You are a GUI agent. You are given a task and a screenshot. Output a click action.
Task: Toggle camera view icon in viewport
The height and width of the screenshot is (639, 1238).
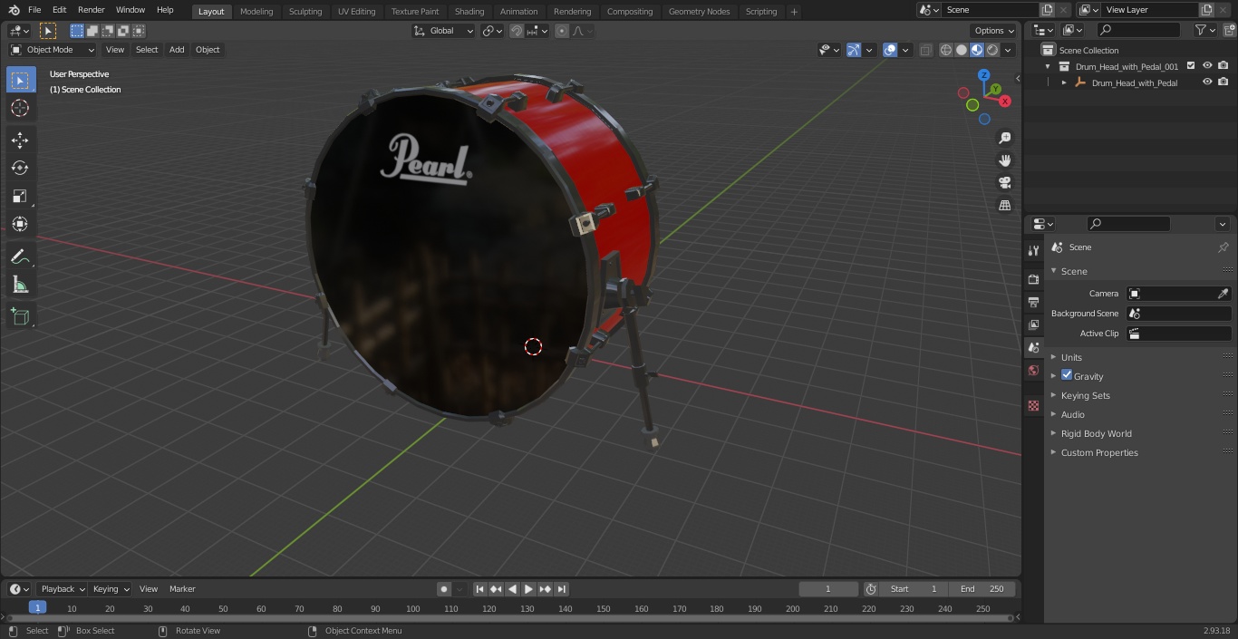click(x=1004, y=183)
